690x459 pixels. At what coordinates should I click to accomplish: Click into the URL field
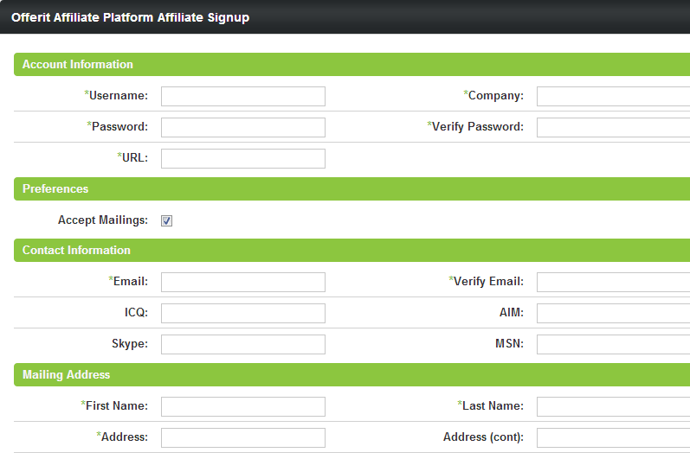[242, 158]
